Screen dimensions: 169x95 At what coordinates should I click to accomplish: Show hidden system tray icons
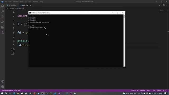(139, 93)
